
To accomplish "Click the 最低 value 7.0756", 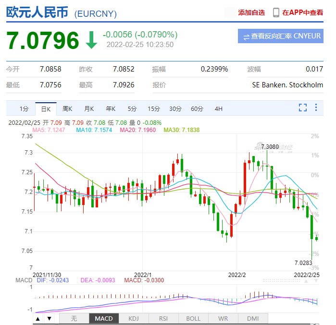I will tap(50, 85).
